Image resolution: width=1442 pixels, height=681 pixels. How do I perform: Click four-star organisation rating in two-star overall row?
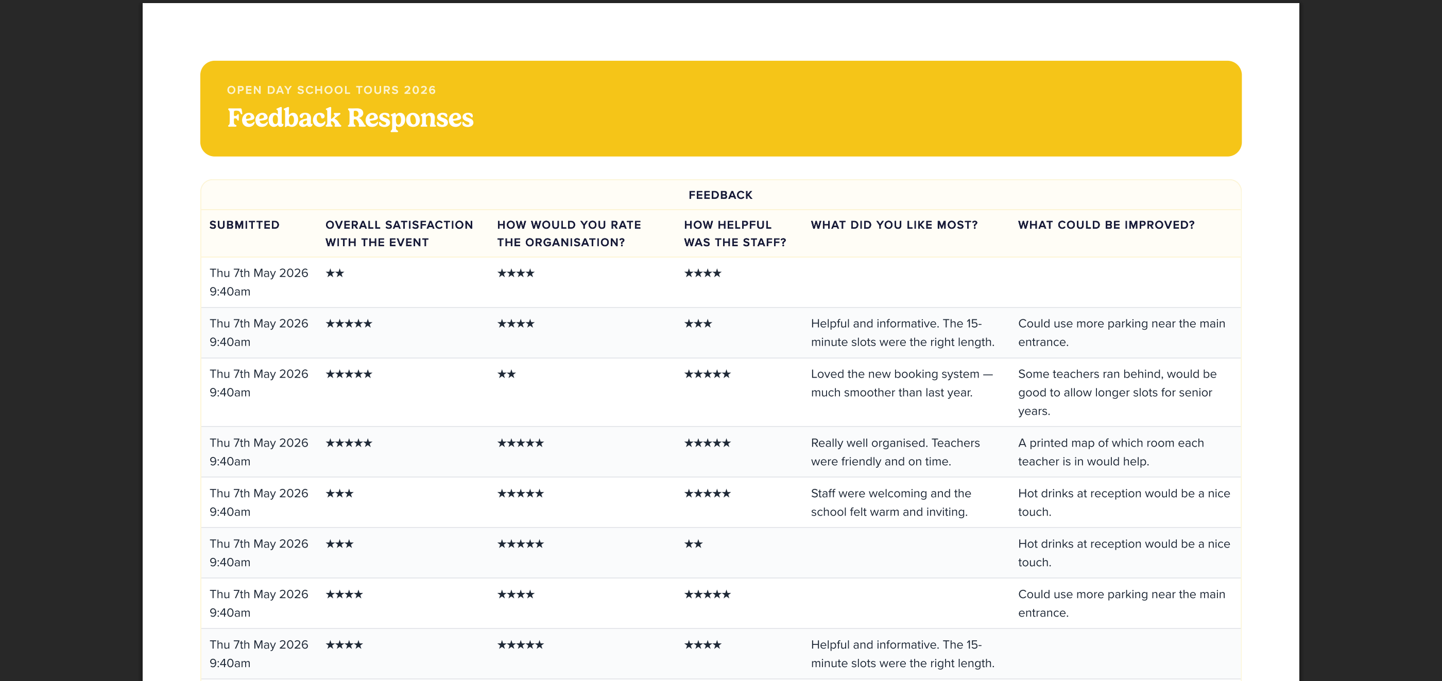(516, 274)
